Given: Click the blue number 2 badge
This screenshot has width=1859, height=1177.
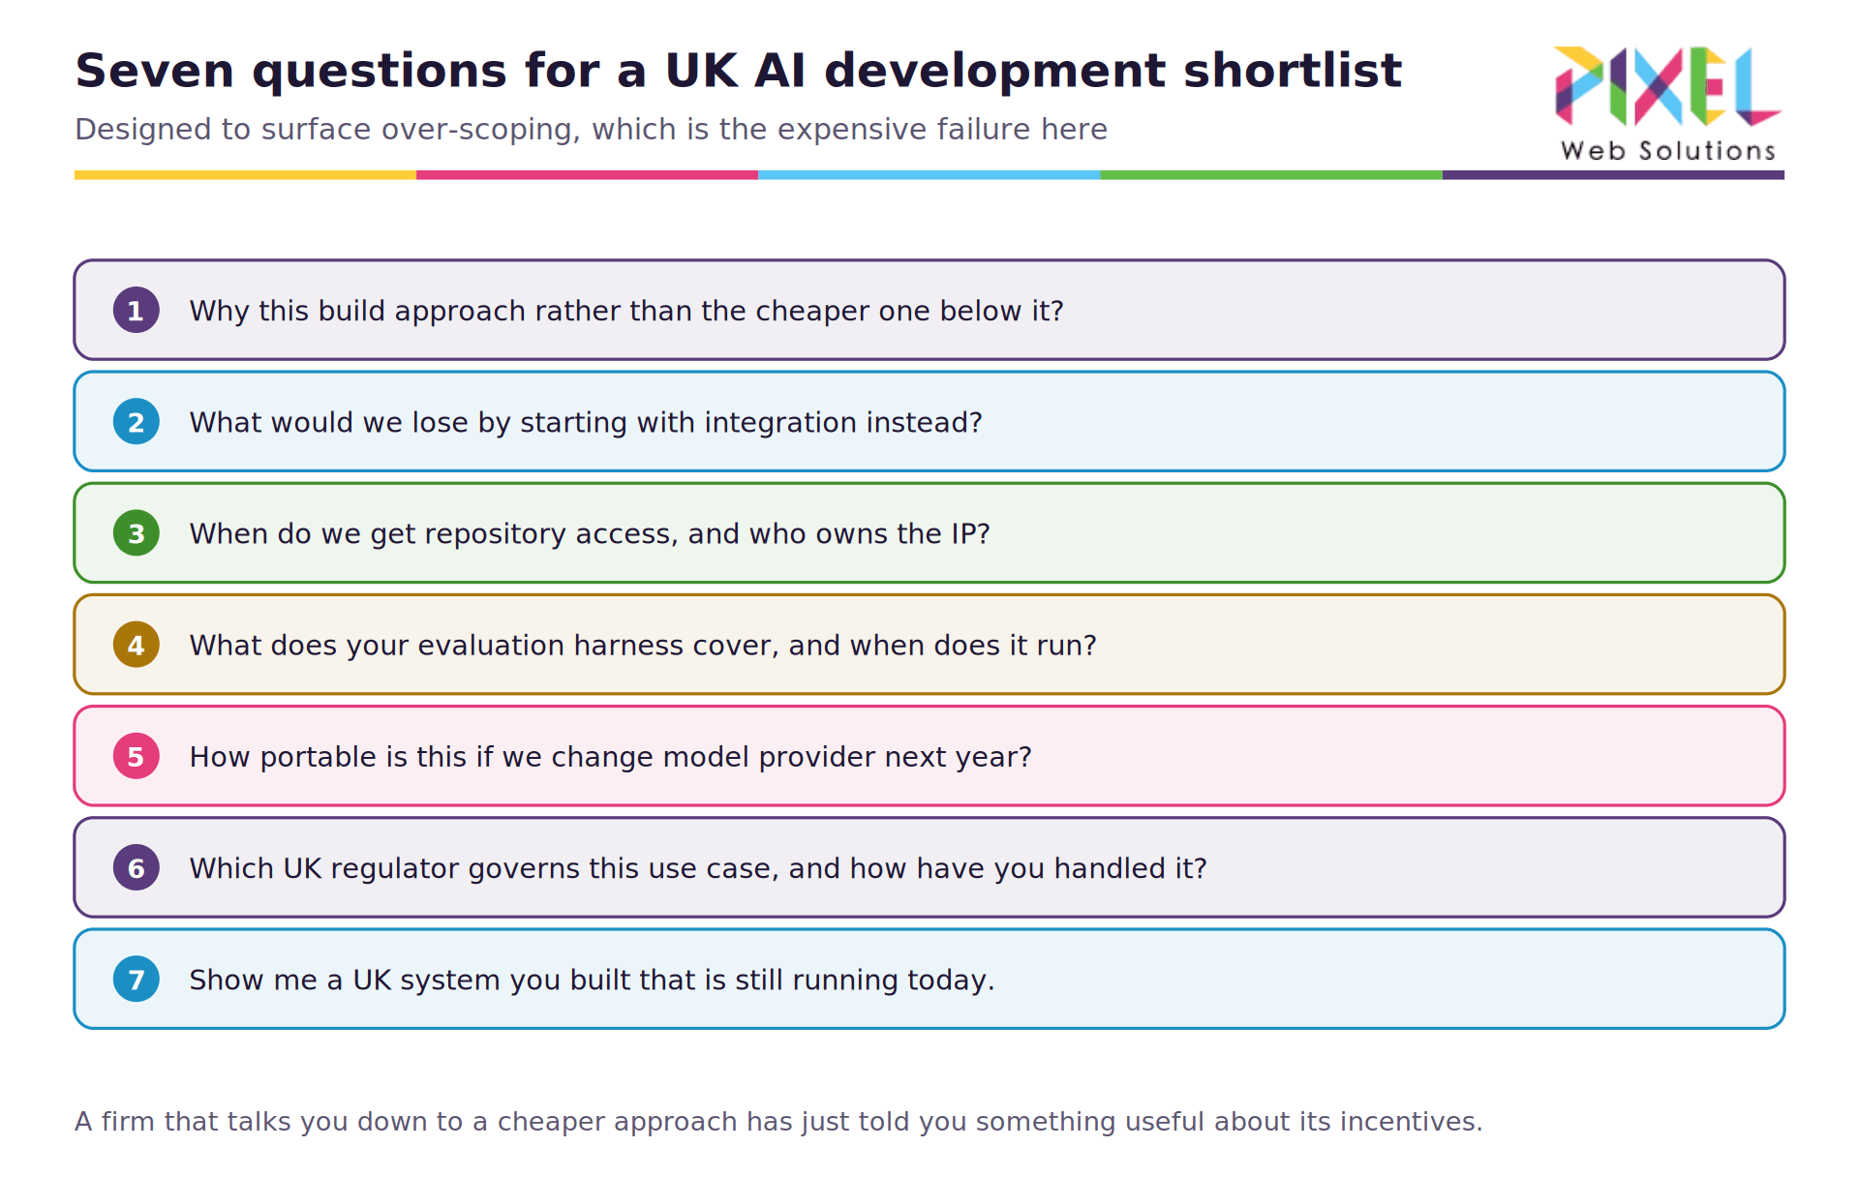Looking at the screenshot, I should (x=137, y=421).
